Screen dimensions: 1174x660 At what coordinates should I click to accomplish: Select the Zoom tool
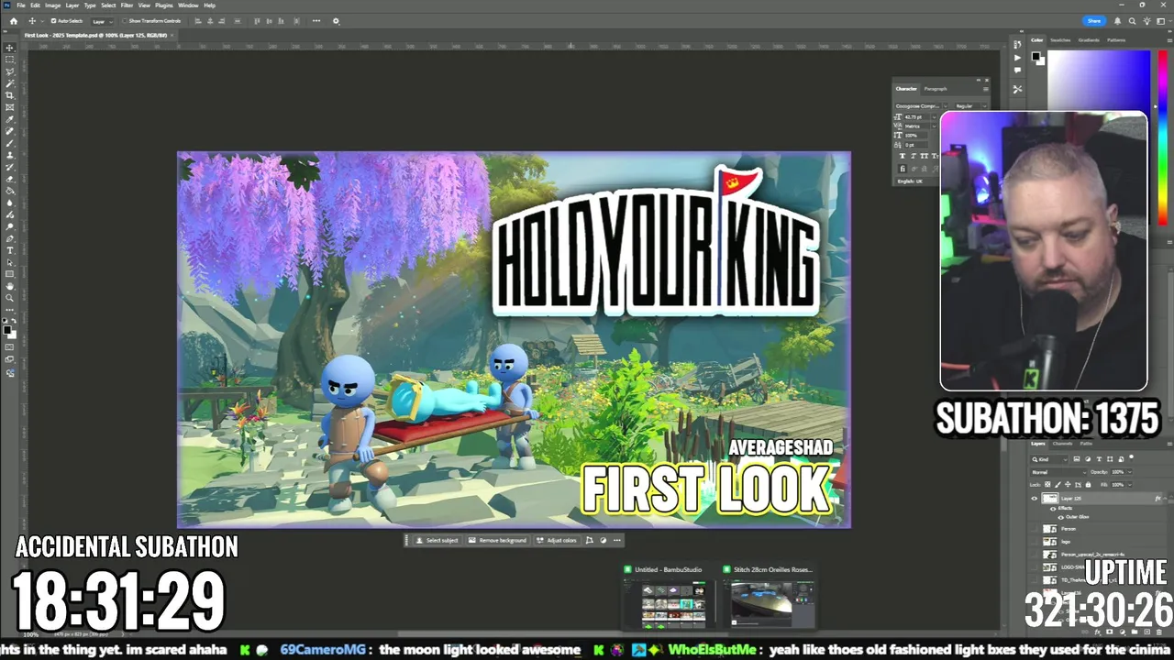[10, 298]
